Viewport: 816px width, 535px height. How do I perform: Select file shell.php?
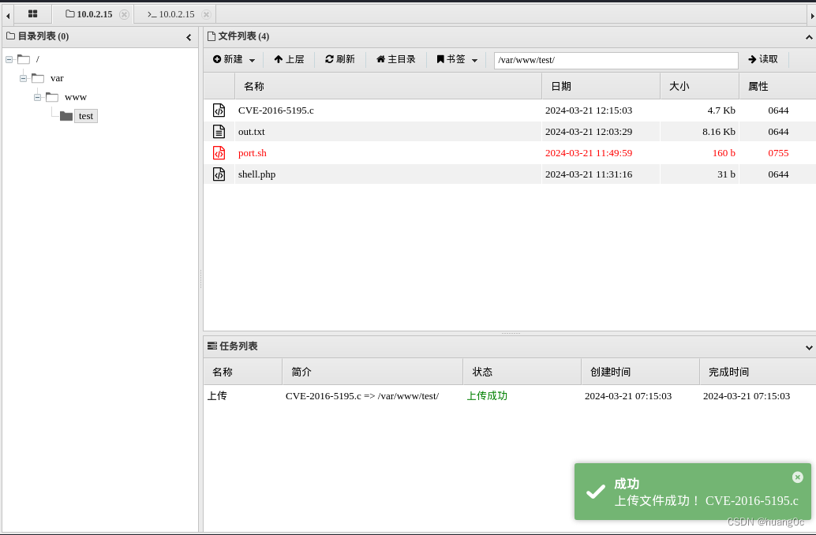click(x=256, y=174)
